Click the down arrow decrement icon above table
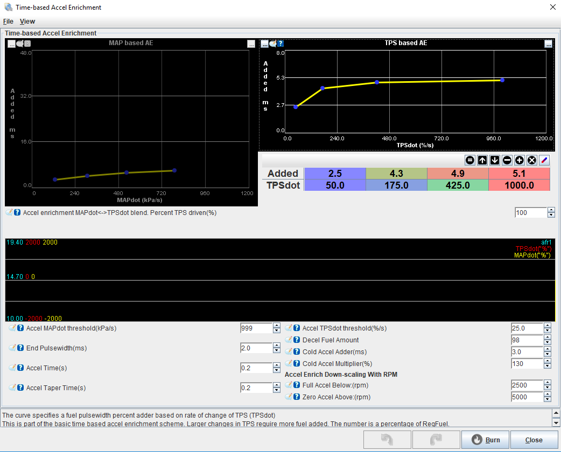Image resolution: width=561 pixels, height=452 pixels. 494,160
